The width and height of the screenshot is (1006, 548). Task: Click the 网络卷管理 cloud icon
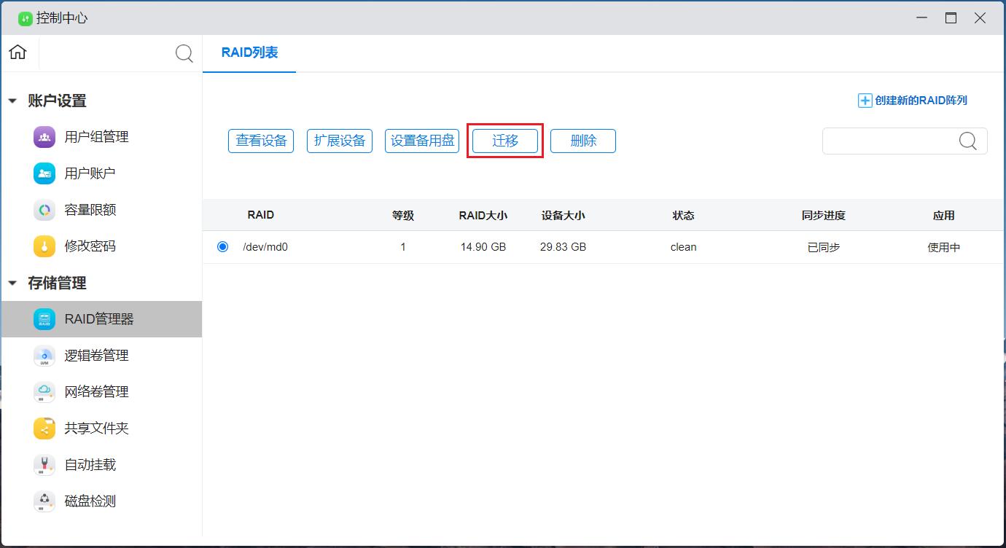tap(44, 392)
